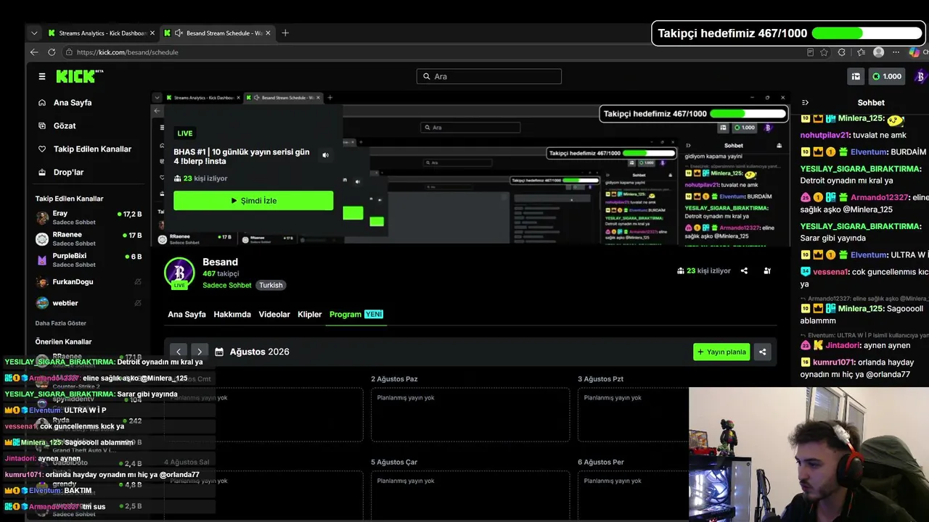Open Eray's channel in followed list
Image resolution: width=929 pixels, height=522 pixels.
point(89,217)
